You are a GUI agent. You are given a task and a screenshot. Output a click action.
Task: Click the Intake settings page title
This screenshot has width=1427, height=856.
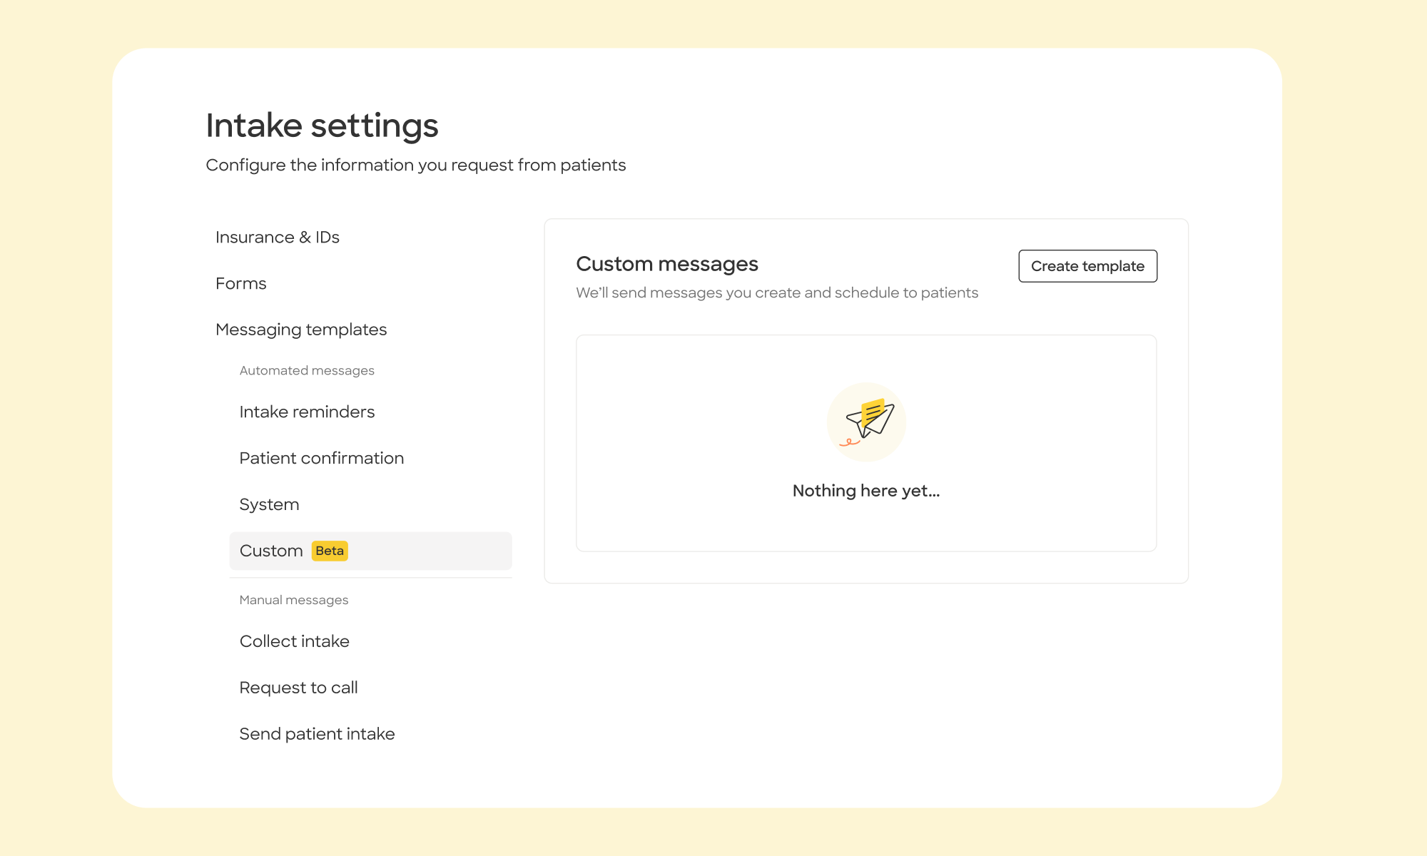[322, 126]
